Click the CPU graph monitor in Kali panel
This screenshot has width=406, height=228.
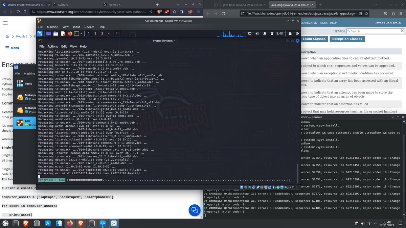[232, 33]
